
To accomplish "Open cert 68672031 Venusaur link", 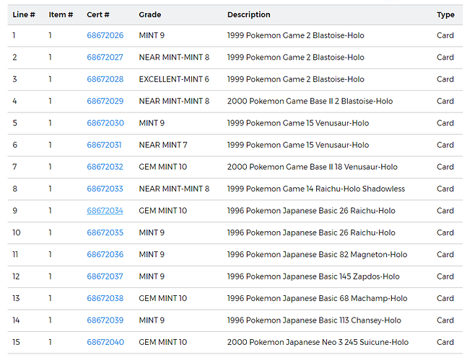I will tap(105, 145).
